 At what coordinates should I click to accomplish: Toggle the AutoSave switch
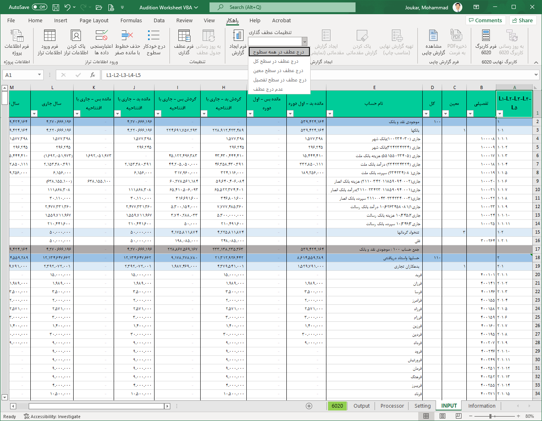(39, 7)
